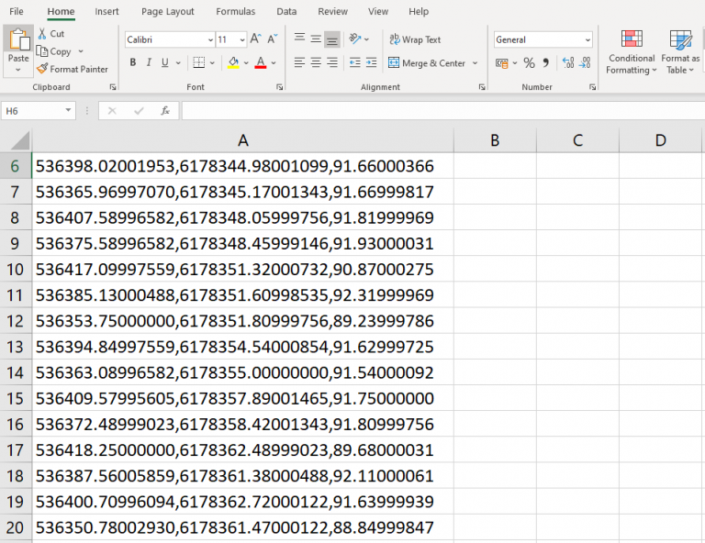Apply the red font color
This screenshot has width=705, height=543.
(x=261, y=62)
